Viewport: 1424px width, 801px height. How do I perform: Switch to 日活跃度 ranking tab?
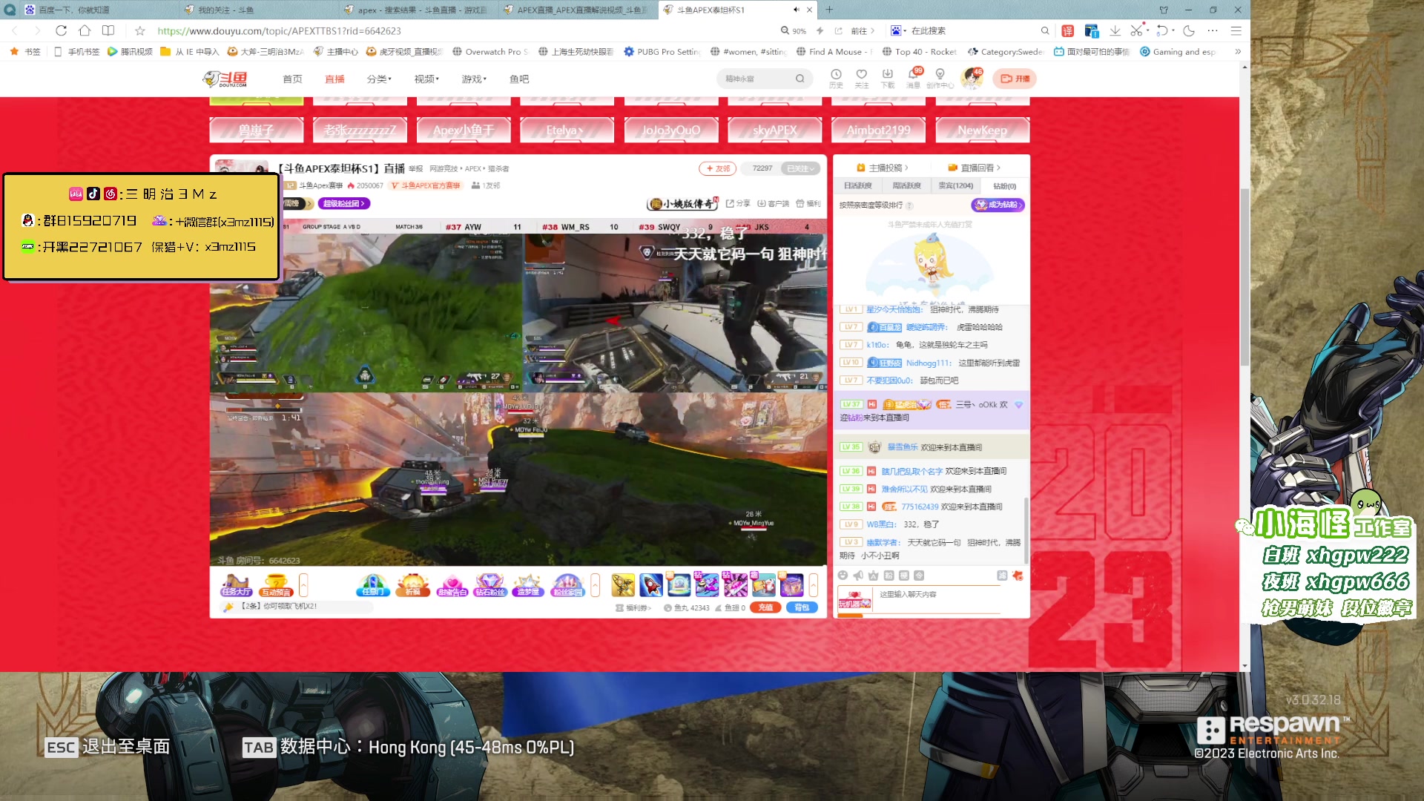(x=857, y=185)
